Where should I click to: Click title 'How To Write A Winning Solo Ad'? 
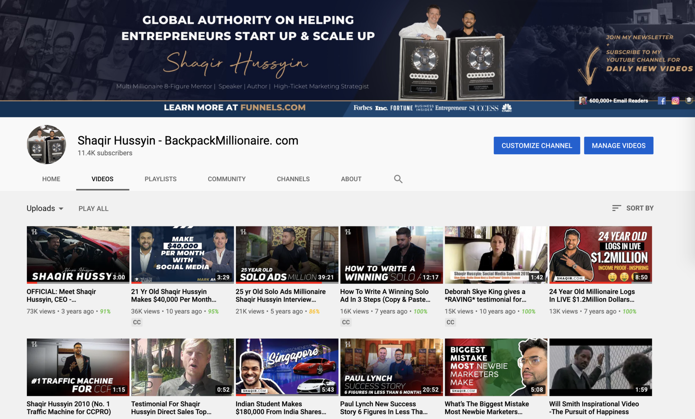tap(385, 296)
